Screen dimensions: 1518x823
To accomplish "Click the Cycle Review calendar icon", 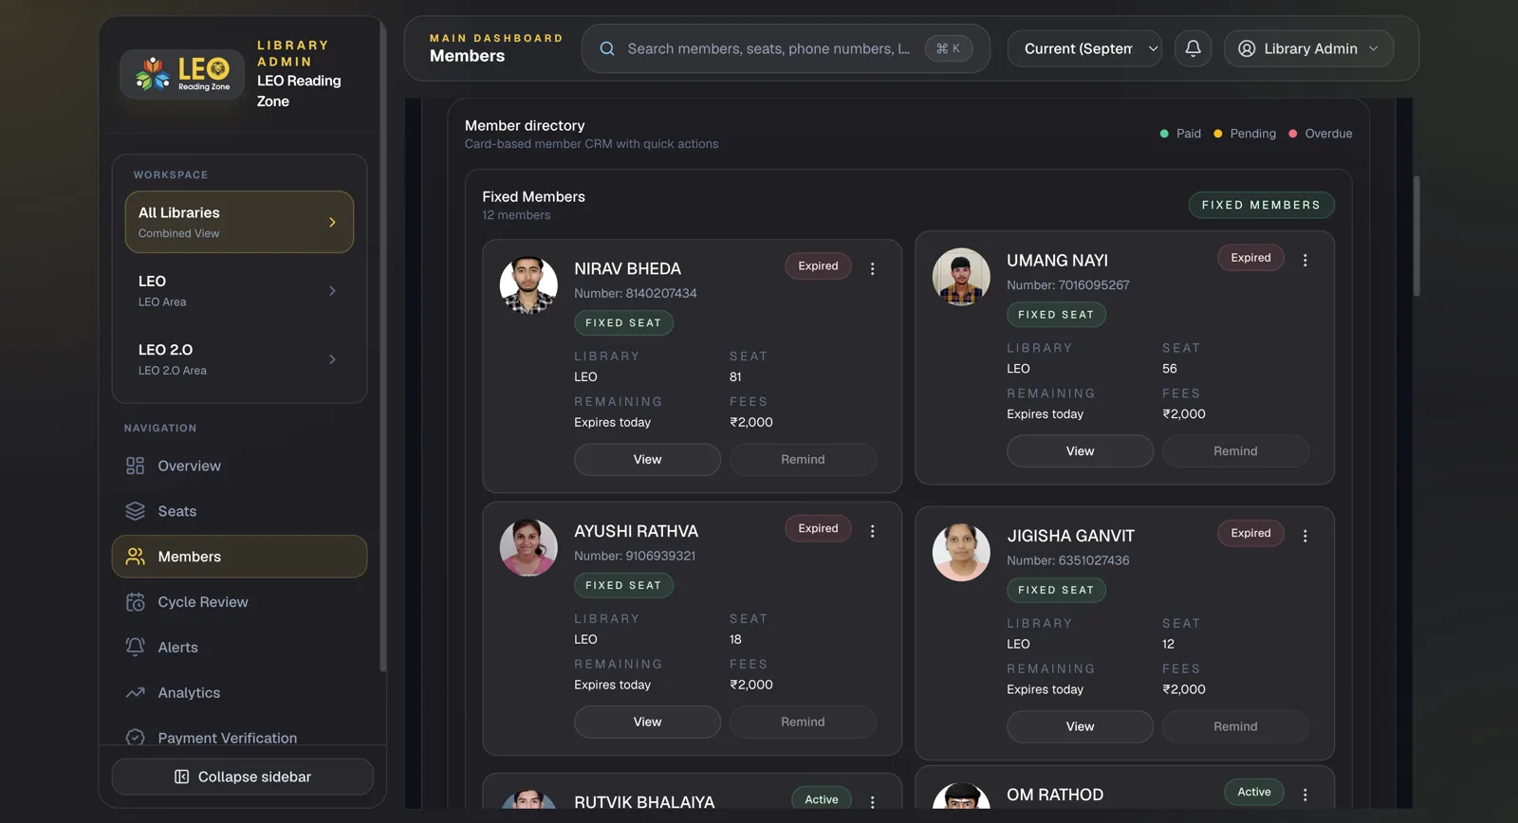I will pos(136,602).
